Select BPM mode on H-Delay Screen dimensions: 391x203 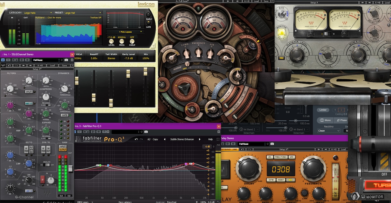pos(271,180)
